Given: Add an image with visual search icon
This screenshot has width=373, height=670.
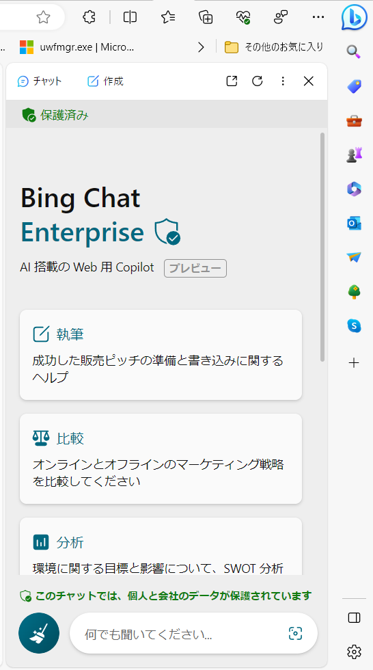Looking at the screenshot, I should pyautogui.click(x=295, y=633).
